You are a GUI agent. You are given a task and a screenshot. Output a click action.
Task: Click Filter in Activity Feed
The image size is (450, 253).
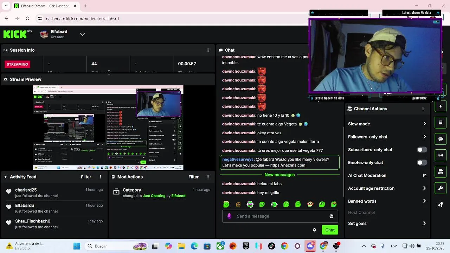coord(86,177)
